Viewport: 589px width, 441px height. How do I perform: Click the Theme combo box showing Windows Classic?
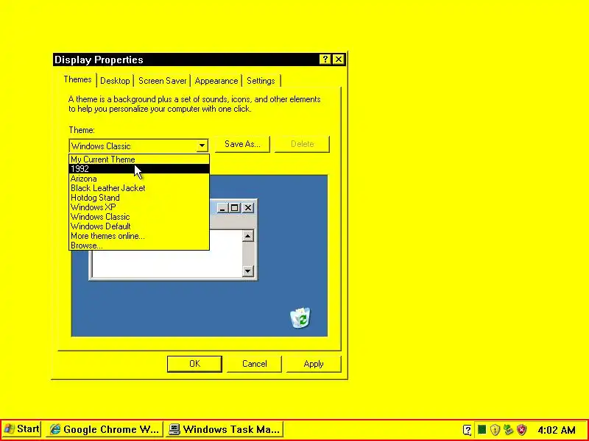[x=138, y=146]
